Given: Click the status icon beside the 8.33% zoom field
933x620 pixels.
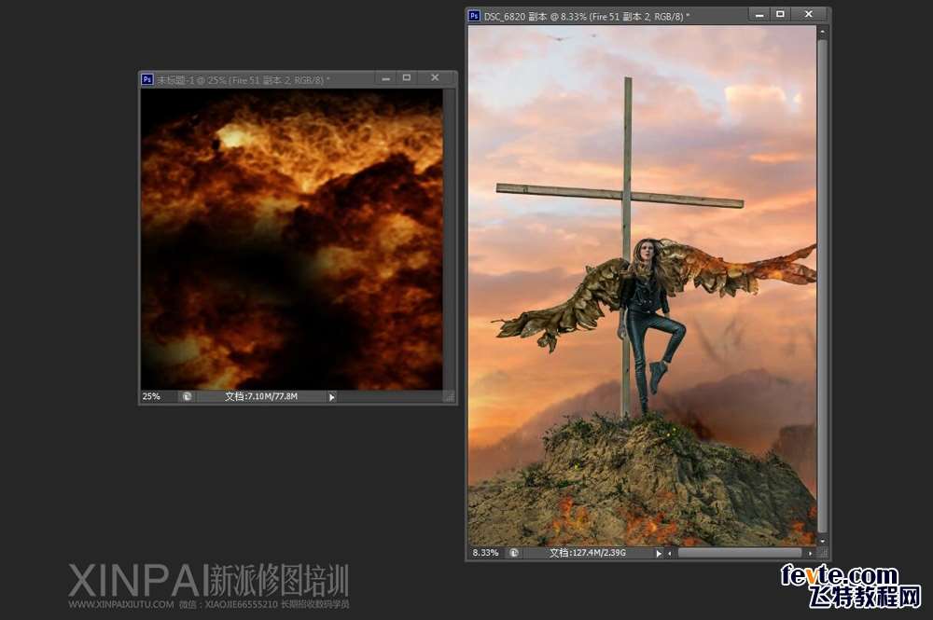Looking at the screenshot, I should (513, 553).
